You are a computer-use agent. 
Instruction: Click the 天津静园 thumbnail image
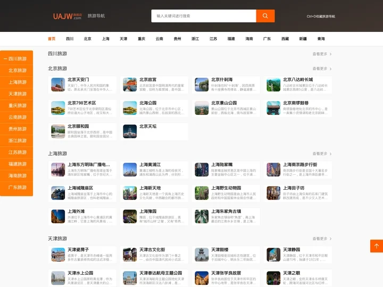pyautogui.click(x=273, y=255)
